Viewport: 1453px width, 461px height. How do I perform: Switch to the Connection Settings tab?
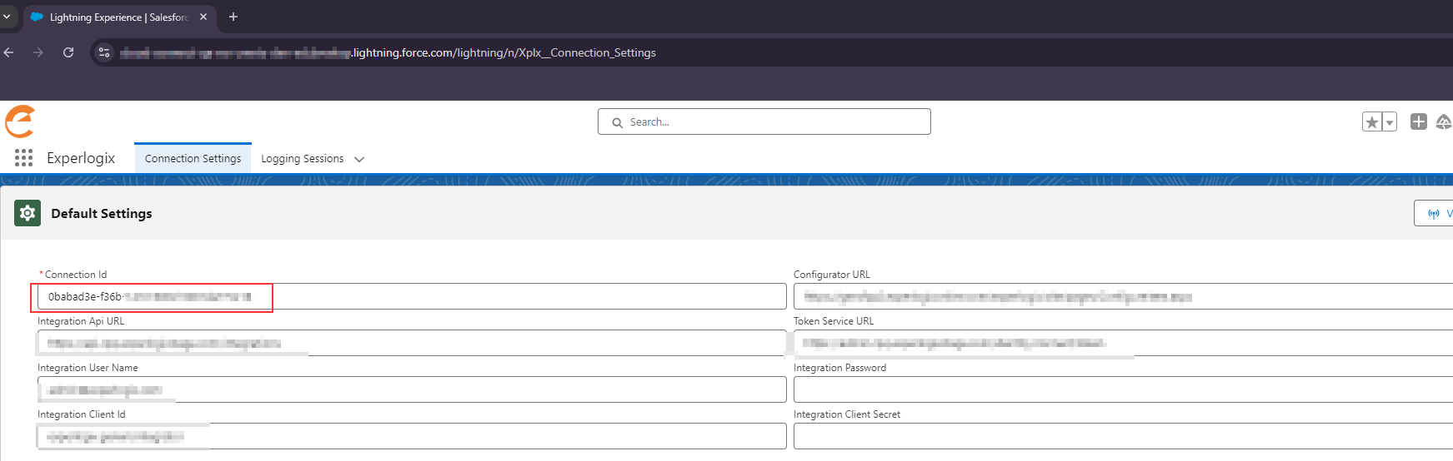tap(193, 158)
